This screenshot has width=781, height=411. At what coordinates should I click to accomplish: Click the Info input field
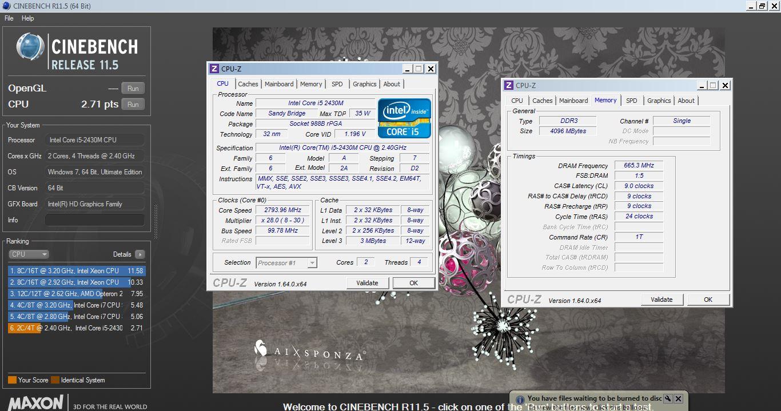coord(95,220)
